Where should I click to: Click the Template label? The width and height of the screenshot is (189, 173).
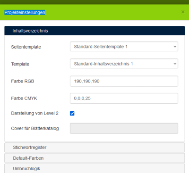[x=20, y=64]
